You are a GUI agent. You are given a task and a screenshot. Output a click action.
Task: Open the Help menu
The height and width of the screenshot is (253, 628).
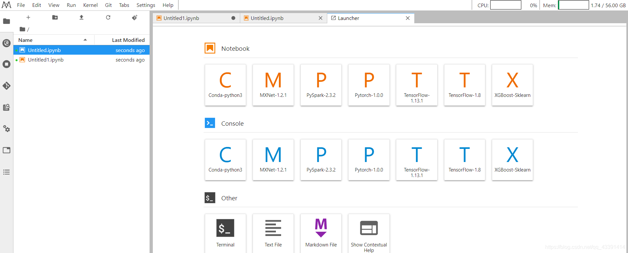coord(168,5)
